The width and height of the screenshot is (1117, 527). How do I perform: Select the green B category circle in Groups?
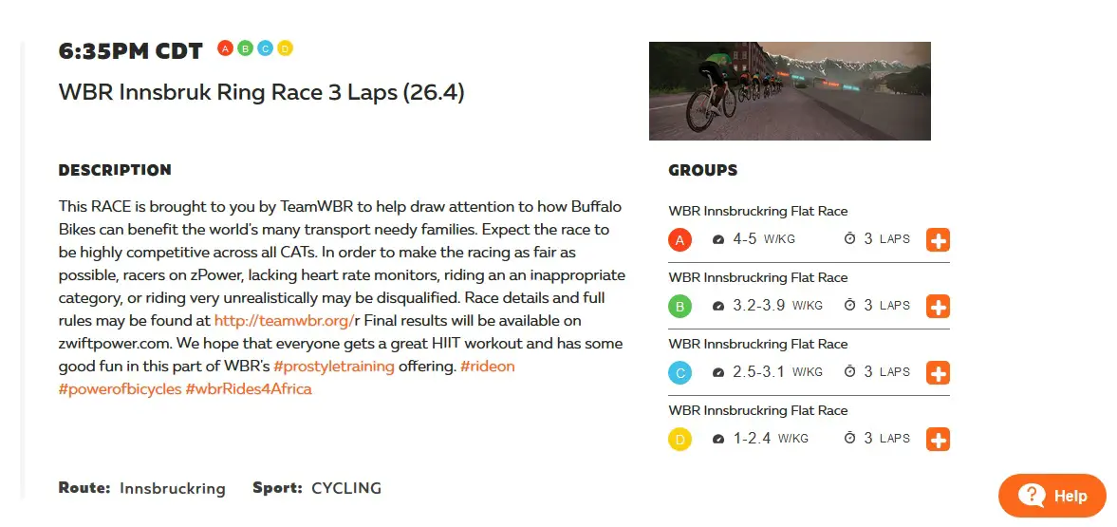tap(680, 307)
